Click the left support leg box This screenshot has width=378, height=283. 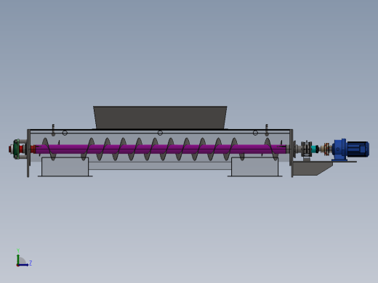tap(65, 167)
